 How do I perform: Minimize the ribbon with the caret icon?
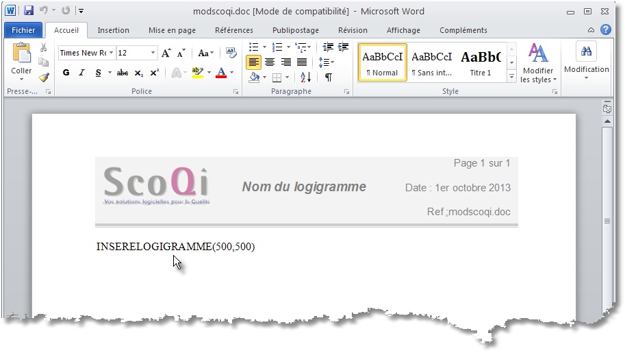[x=591, y=30]
